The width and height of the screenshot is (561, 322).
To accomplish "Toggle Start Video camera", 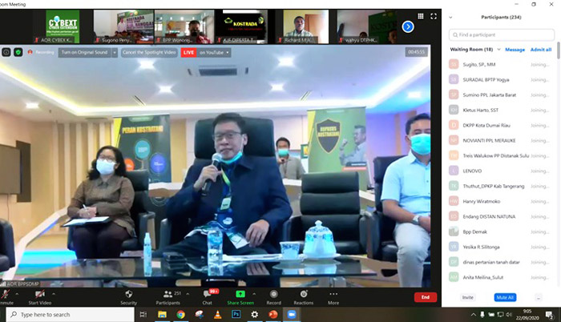I will coord(42,294).
